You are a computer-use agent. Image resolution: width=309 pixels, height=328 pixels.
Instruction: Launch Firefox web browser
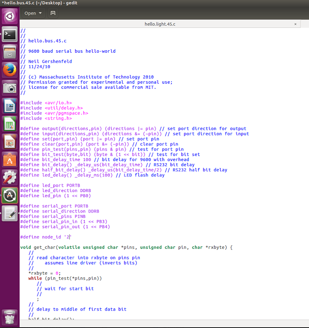[x=10, y=70]
